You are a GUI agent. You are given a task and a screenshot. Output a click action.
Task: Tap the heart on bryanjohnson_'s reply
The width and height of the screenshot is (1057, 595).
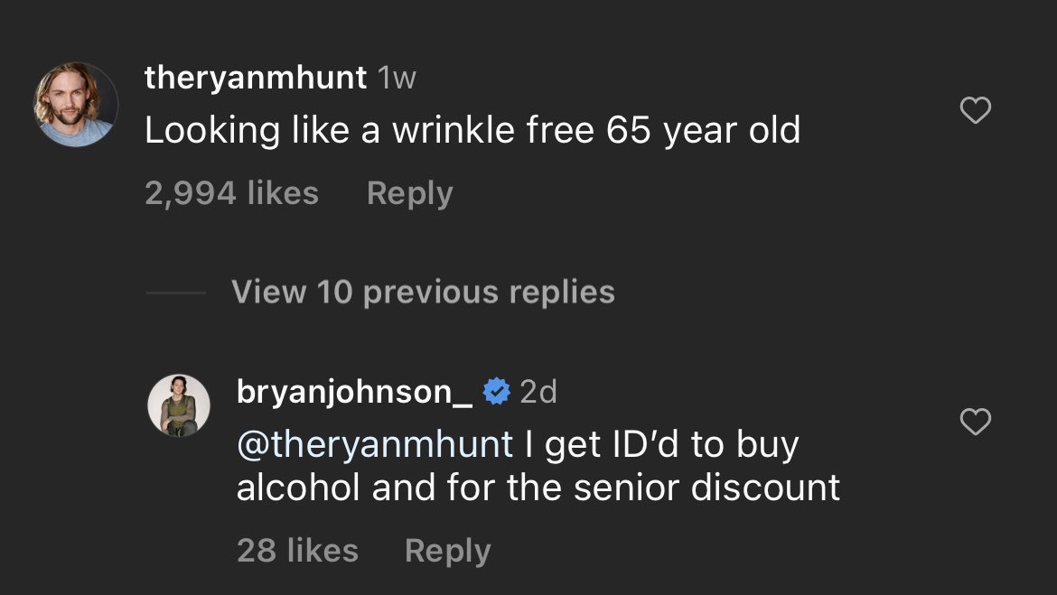click(975, 422)
